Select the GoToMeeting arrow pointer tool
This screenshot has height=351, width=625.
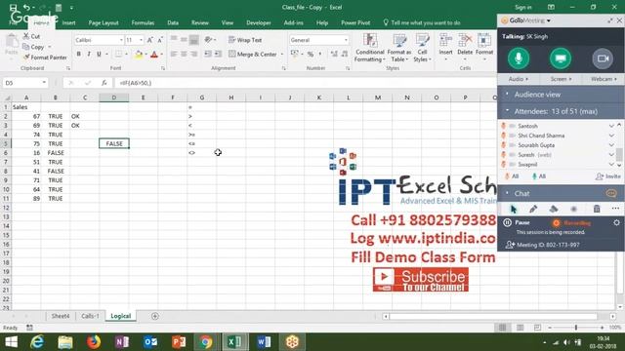tap(514, 209)
